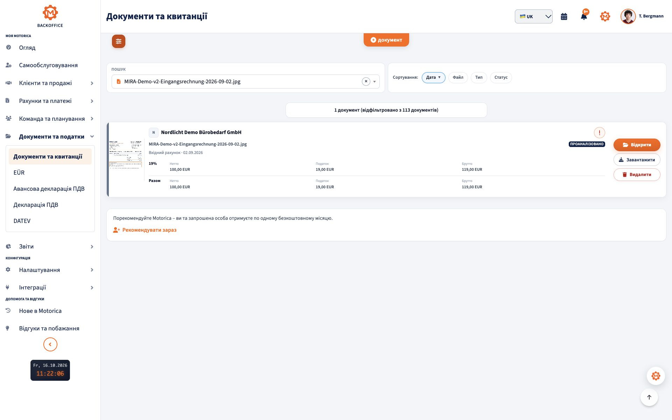Click the Видалити delete button

[637, 174]
